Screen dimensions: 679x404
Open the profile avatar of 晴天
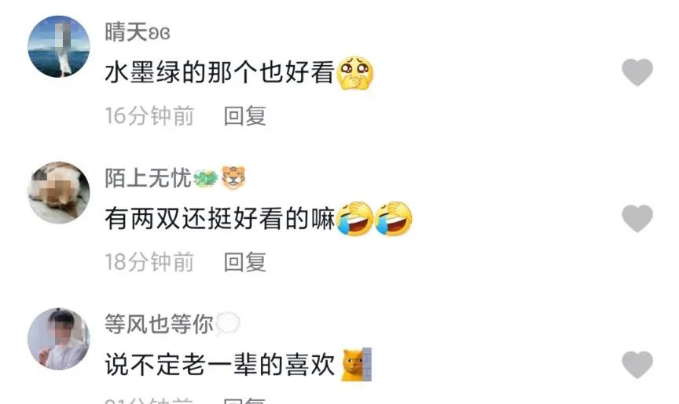coord(59,46)
